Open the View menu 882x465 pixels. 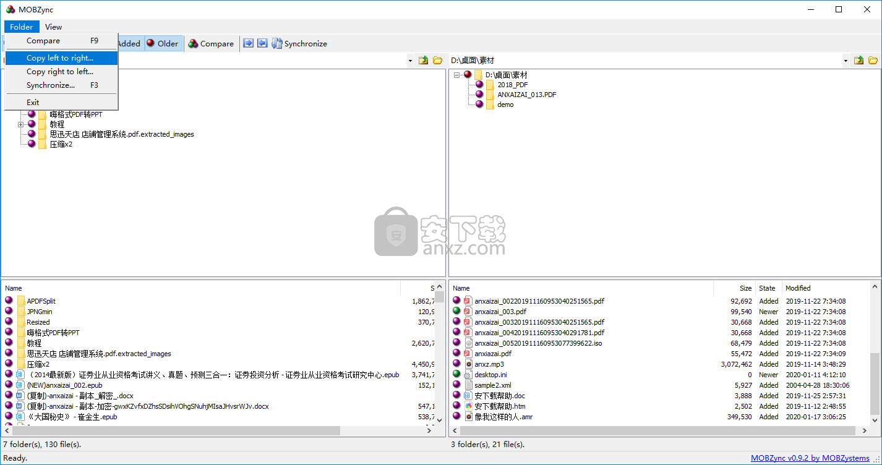[x=54, y=27]
